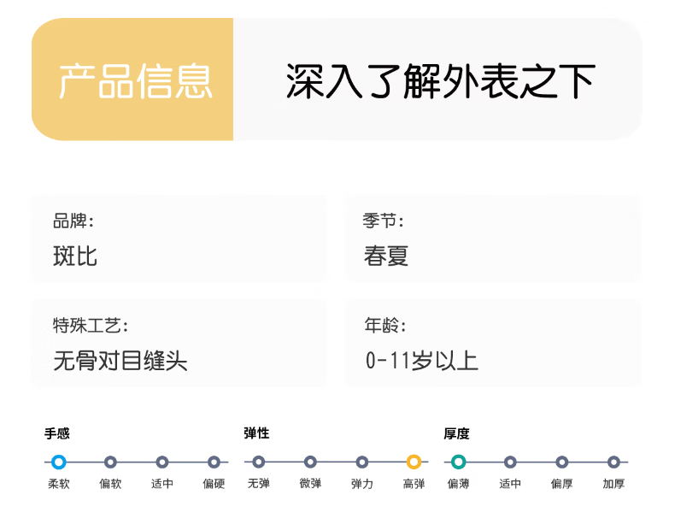Image resolution: width=675 pixels, height=530 pixels.
Task: Select the 偏厚 thickness dot
Action: [x=562, y=462]
